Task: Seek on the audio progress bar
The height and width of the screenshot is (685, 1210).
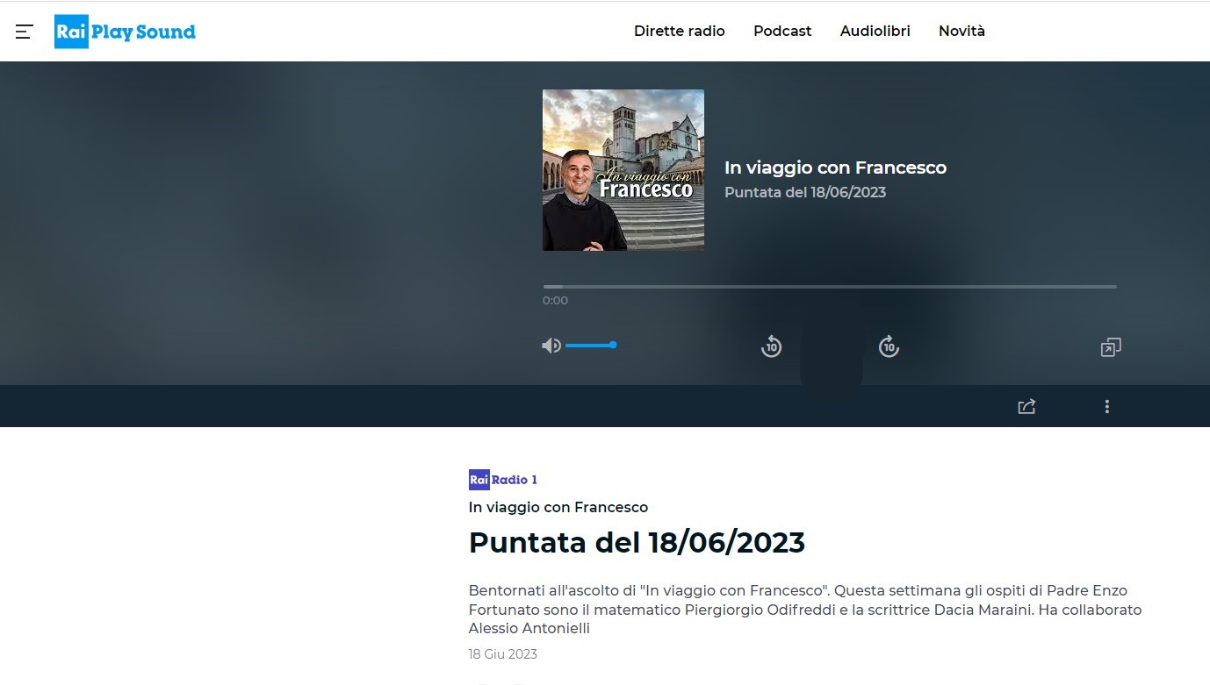Action: coord(830,287)
